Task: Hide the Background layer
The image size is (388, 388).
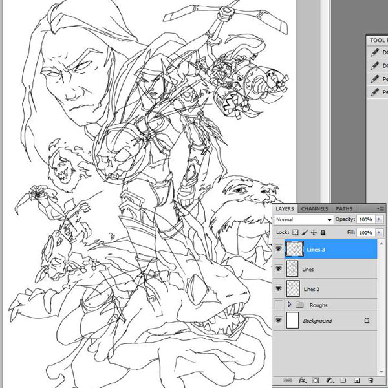Action: (x=279, y=320)
